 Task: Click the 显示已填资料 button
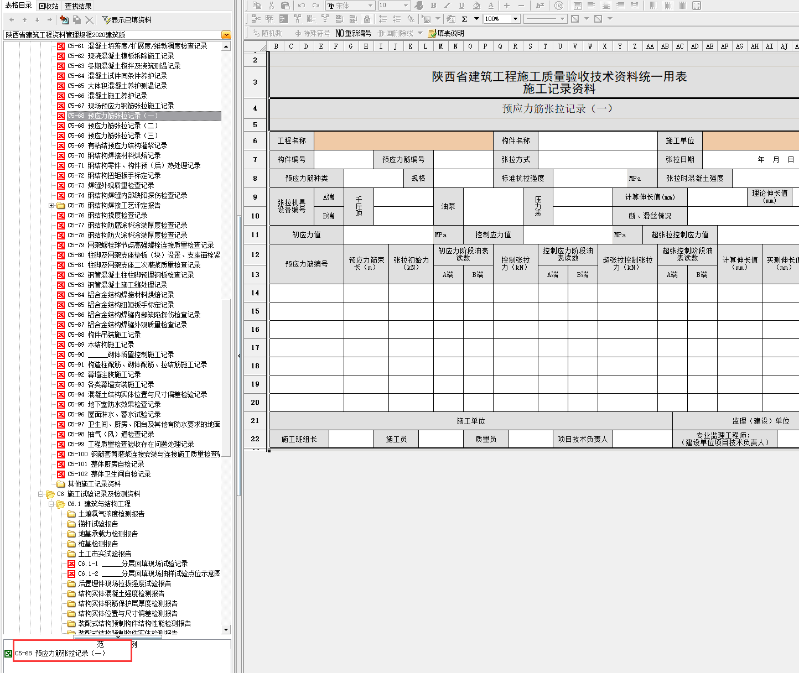pos(127,20)
